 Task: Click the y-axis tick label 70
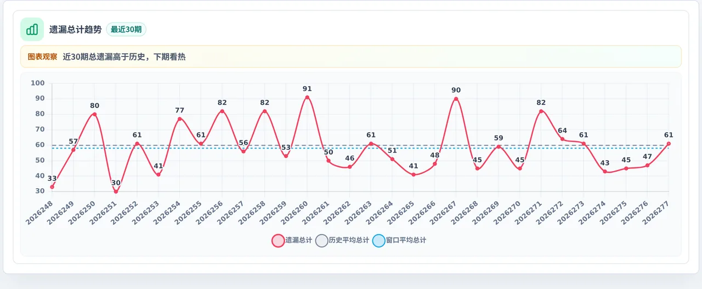[x=40, y=129]
